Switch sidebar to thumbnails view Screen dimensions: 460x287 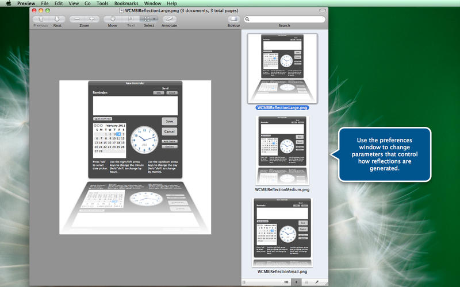[296, 282]
